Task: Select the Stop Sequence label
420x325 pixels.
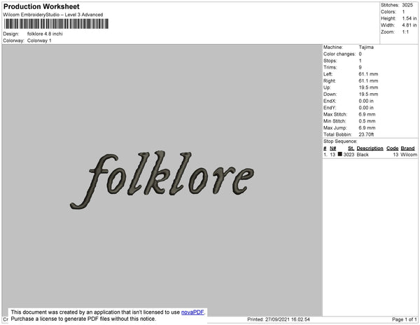Action: click(340, 141)
